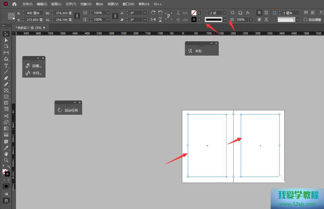324x209 pixels.
Task: Toggle the constrain scale proportions link
Action: 115,16
